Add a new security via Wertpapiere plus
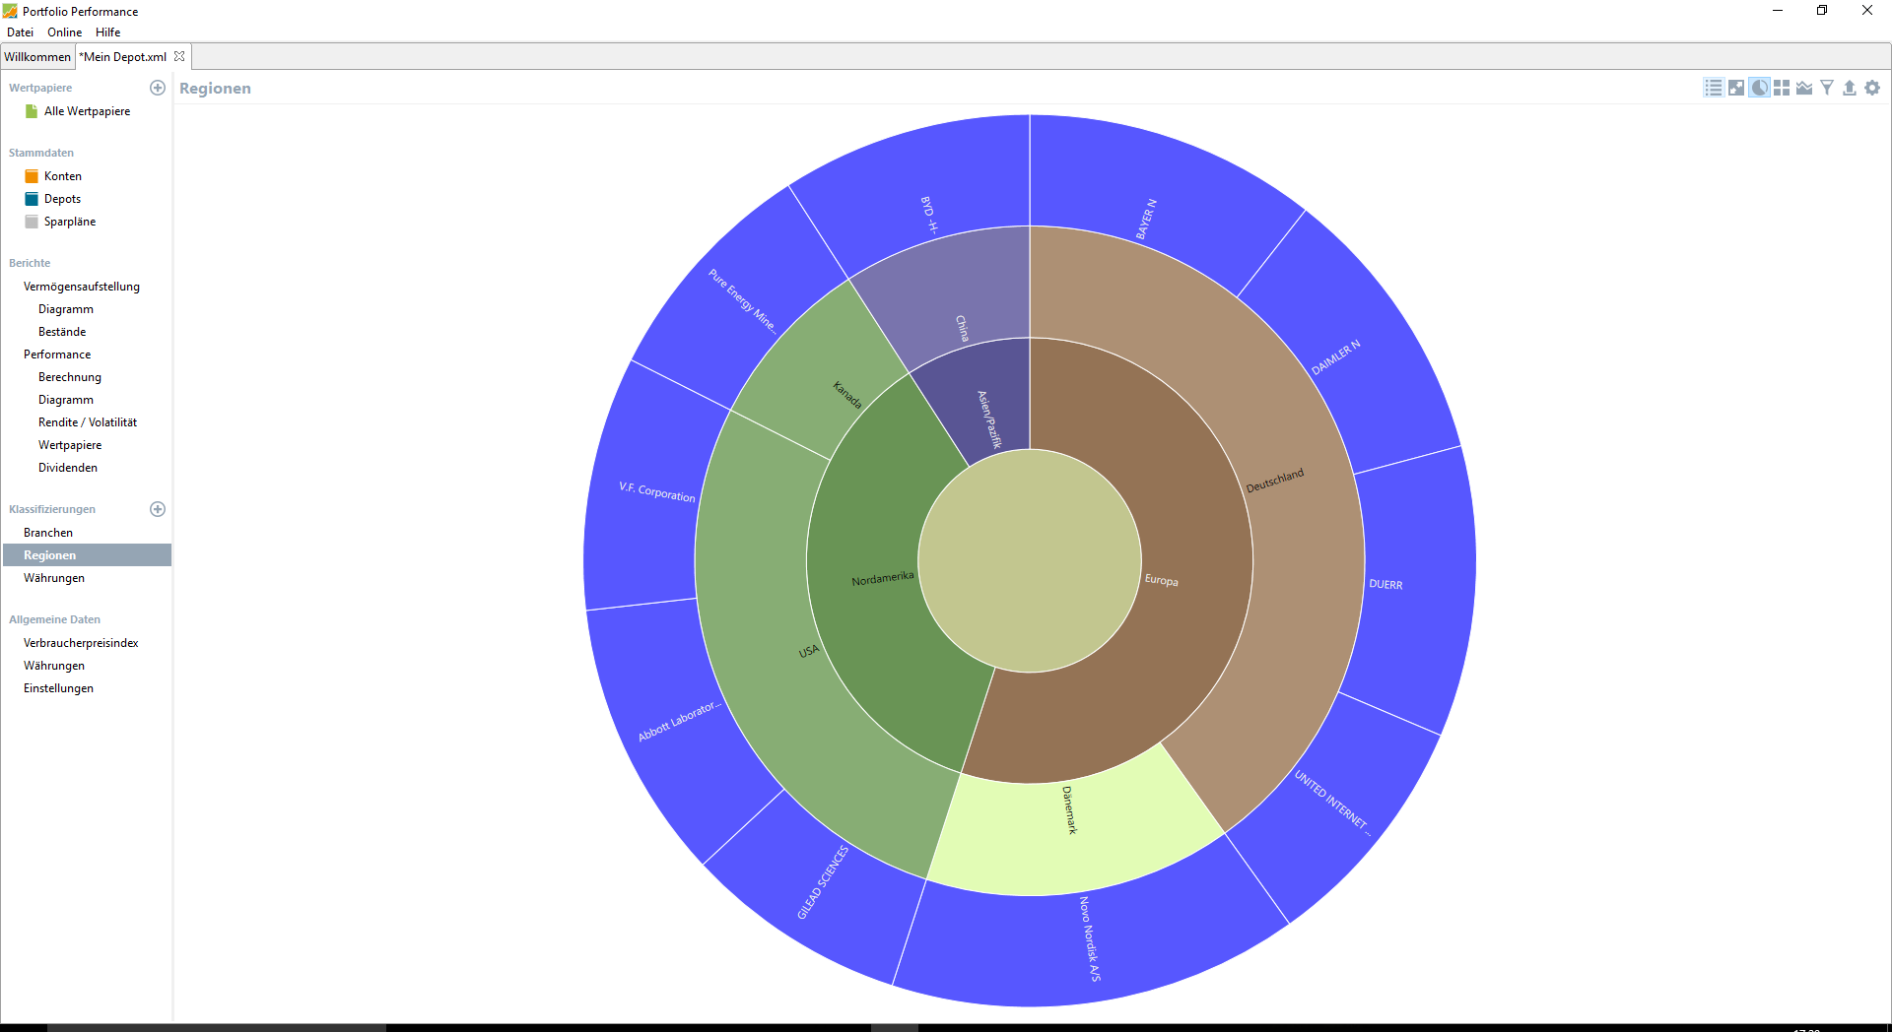Viewport: 1892px width, 1032px height. [158, 88]
